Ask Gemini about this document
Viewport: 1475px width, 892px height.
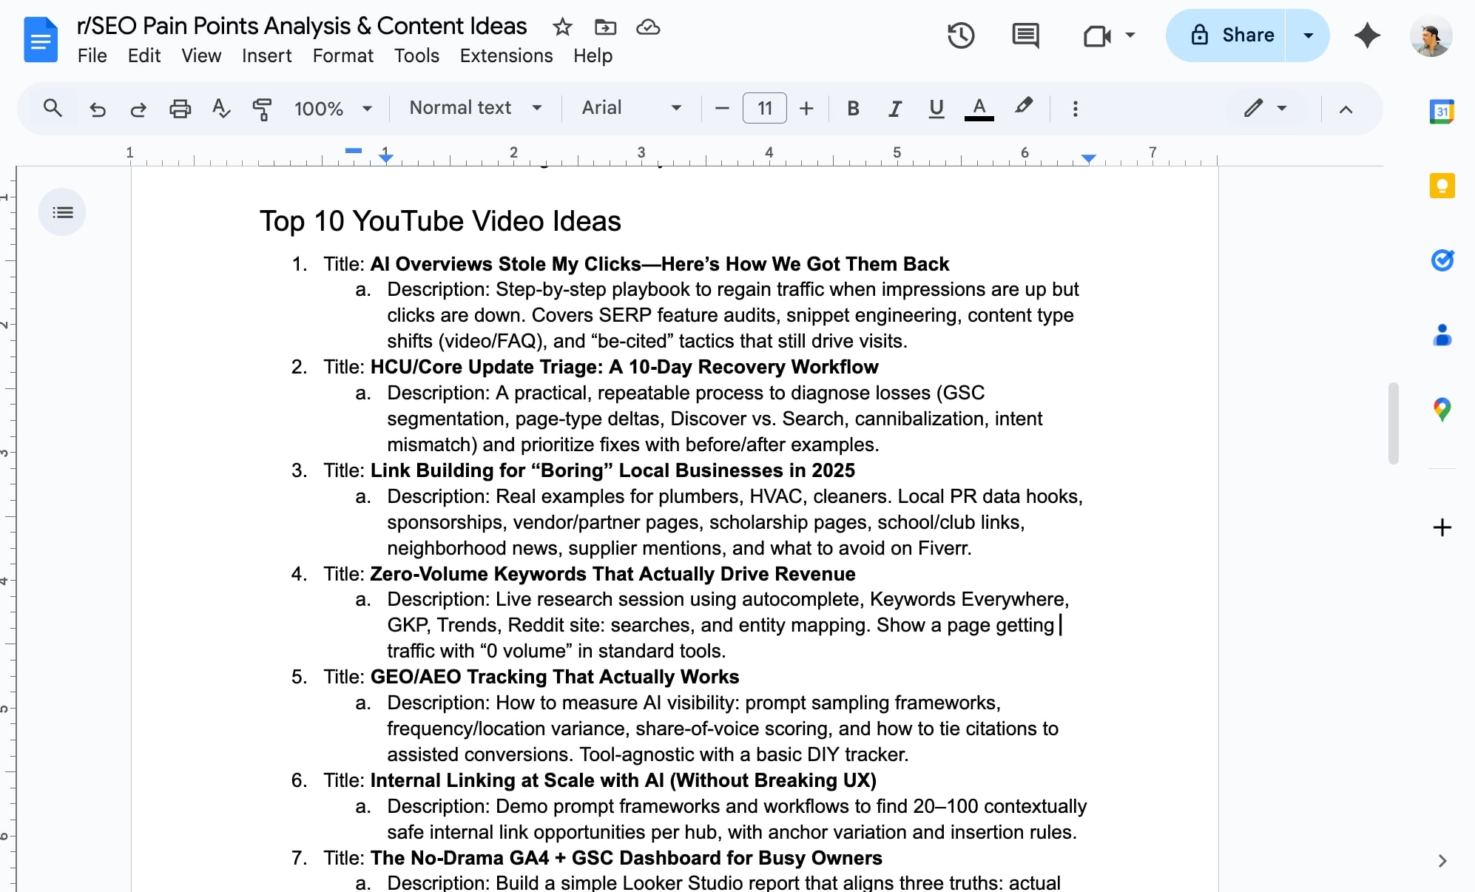[1367, 35]
